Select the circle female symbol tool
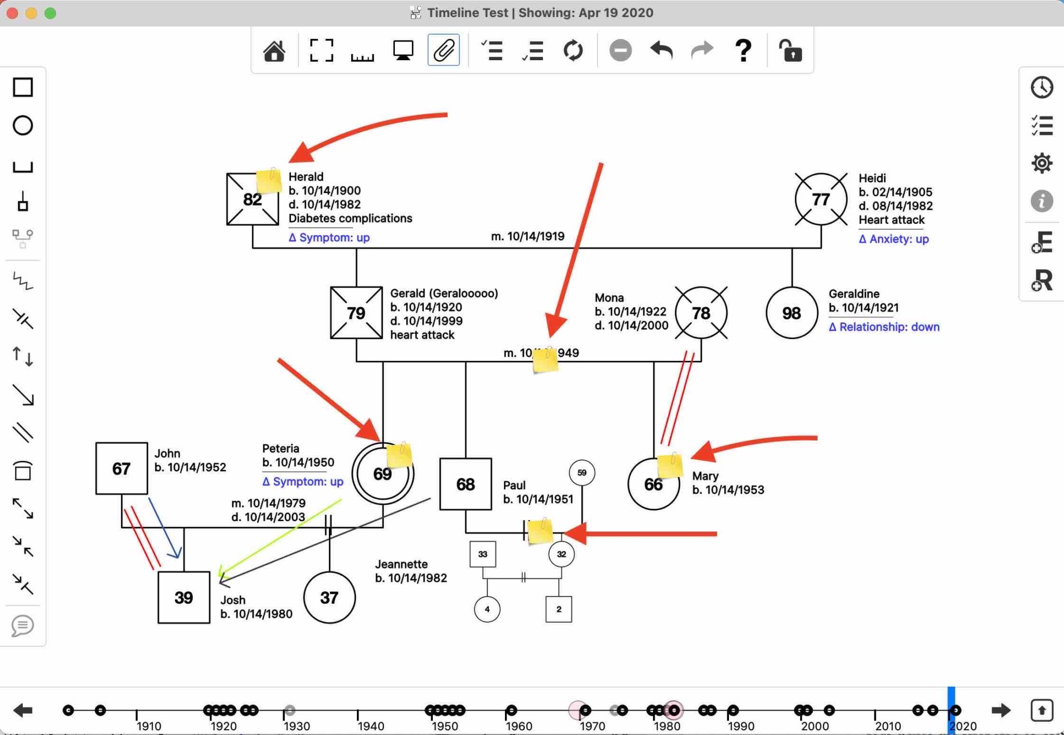 pyautogui.click(x=23, y=126)
